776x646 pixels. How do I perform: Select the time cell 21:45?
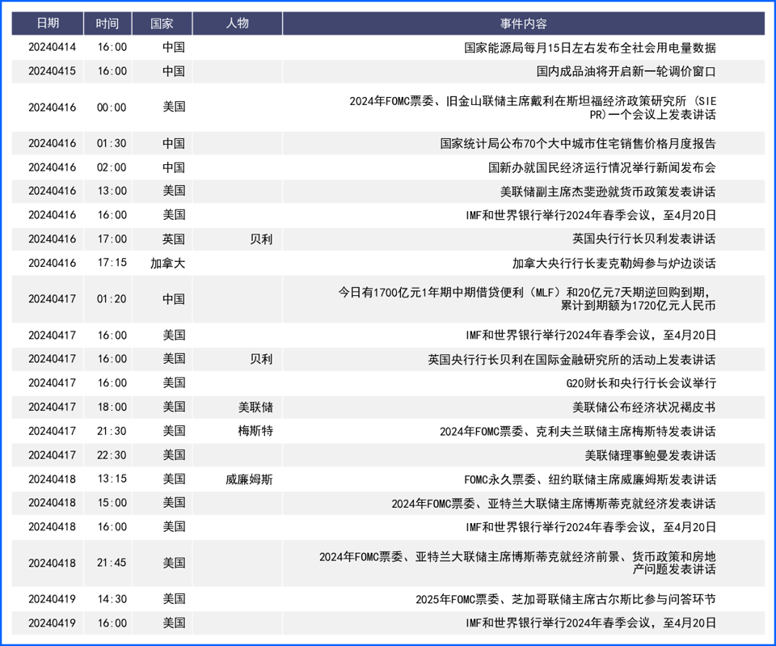[x=112, y=563]
